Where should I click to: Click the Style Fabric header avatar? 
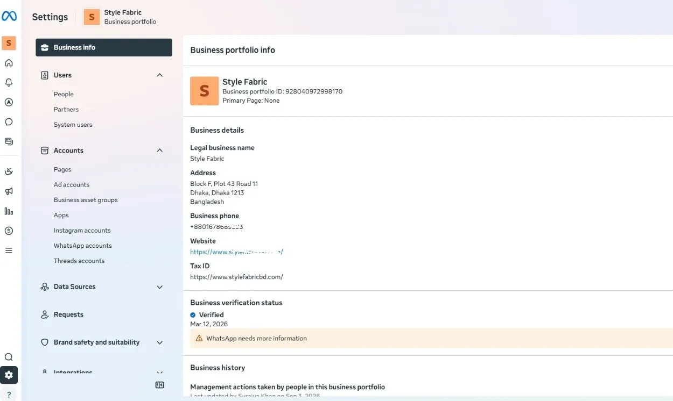coord(92,17)
